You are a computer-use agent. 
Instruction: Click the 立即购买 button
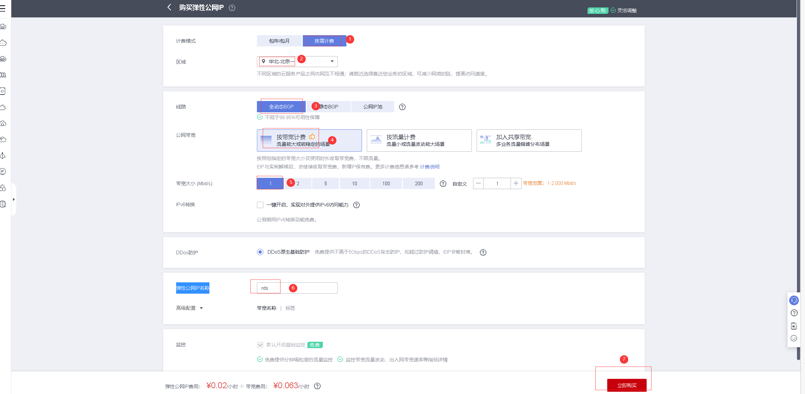[627, 385]
